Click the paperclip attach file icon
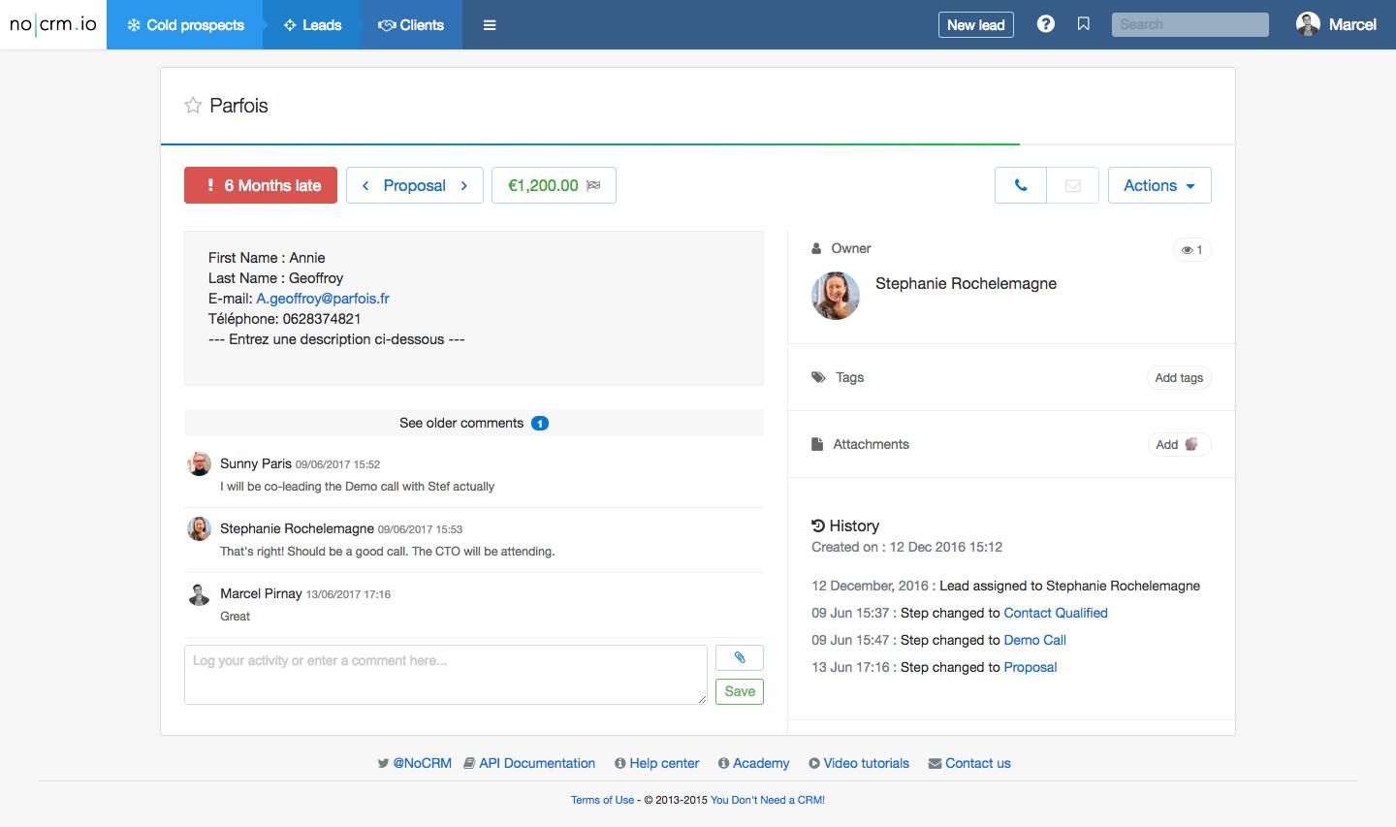Image resolution: width=1396 pixels, height=827 pixels. coord(739,657)
